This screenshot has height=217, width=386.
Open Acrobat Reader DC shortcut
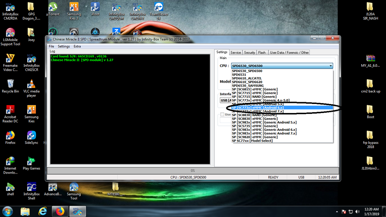(10, 114)
